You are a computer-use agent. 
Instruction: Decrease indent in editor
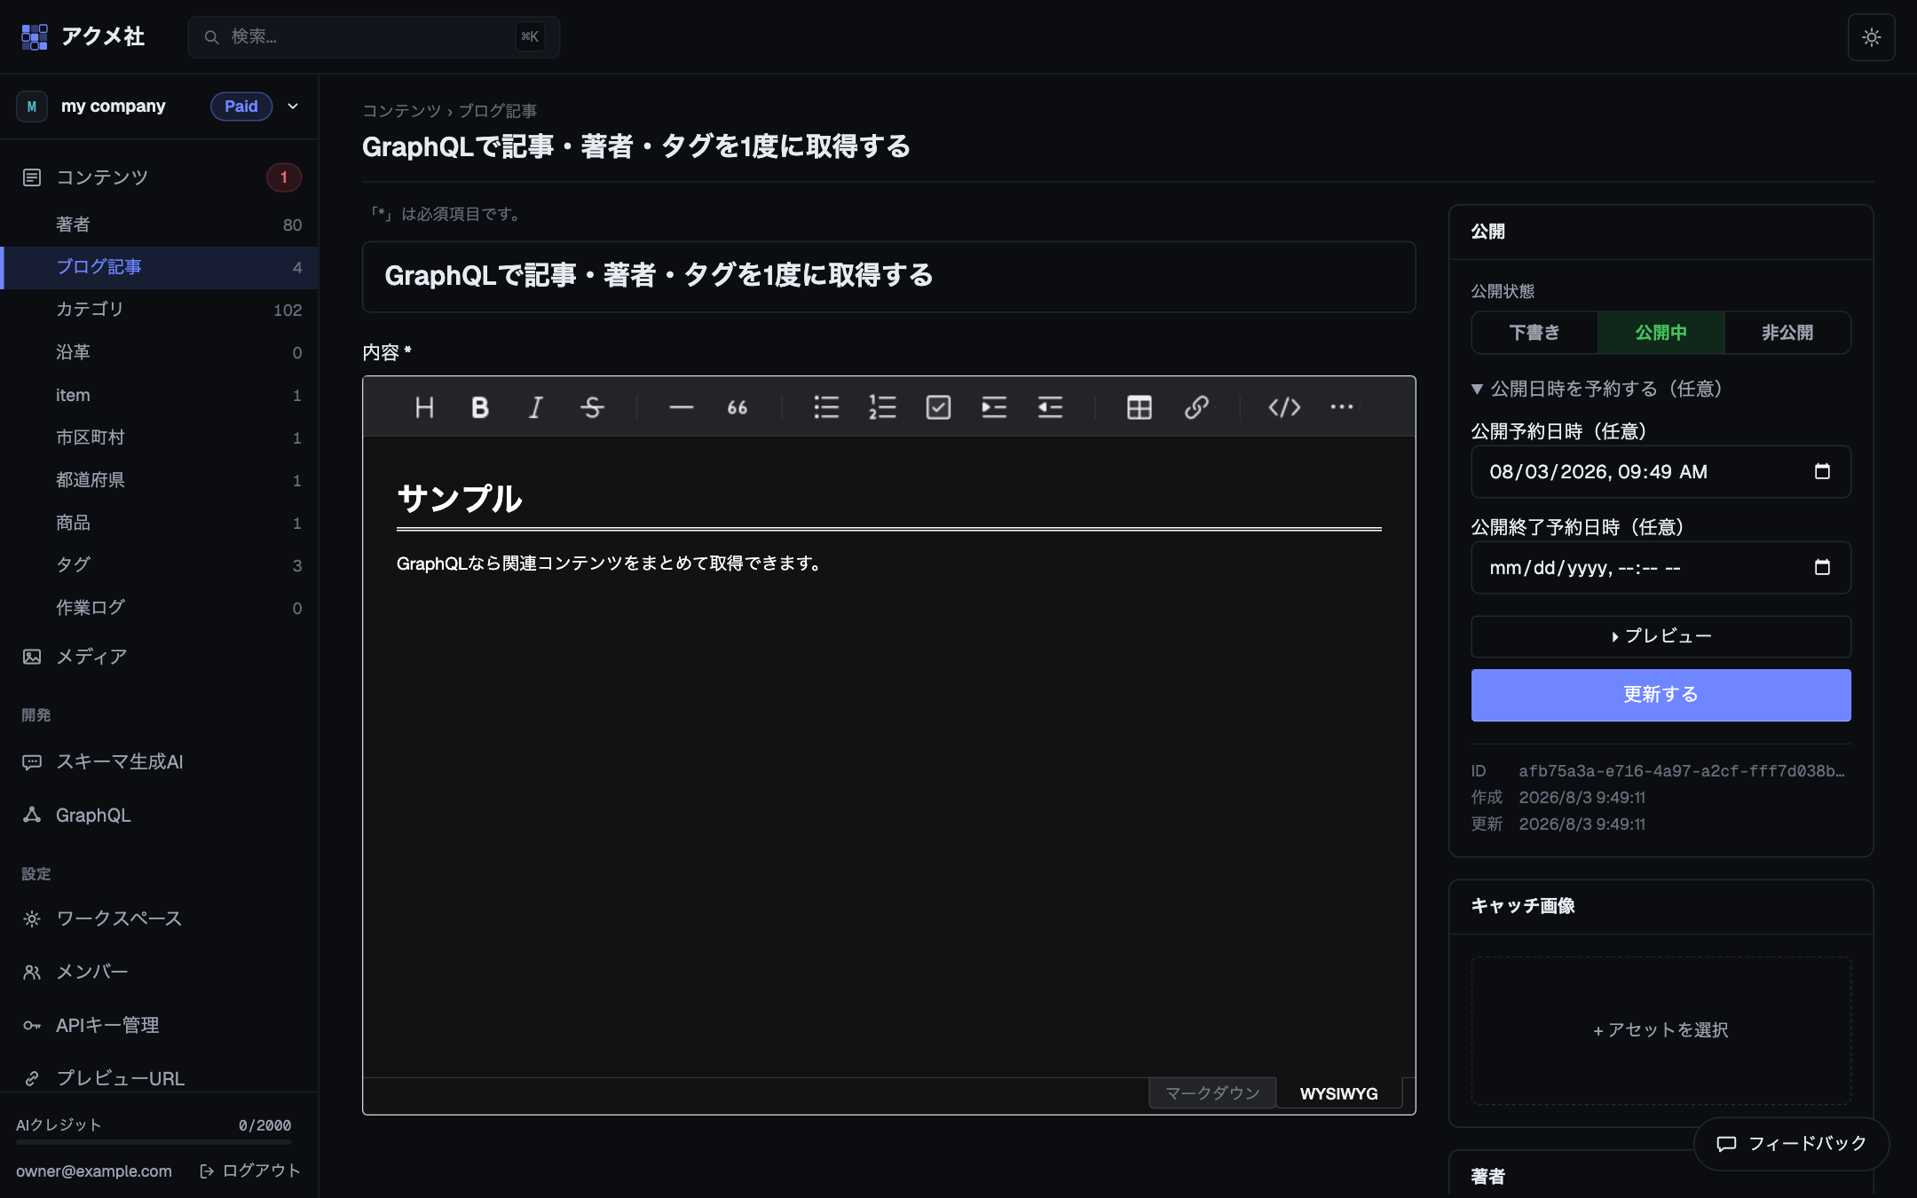tap(1050, 407)
